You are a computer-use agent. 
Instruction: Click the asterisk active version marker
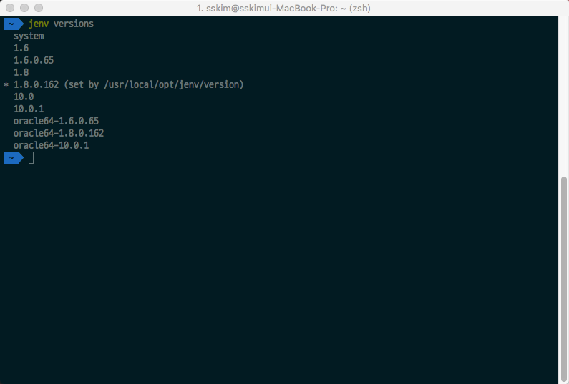coord(6,85)
